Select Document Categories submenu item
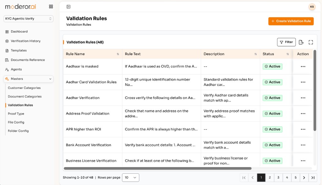 click(25, 96)
